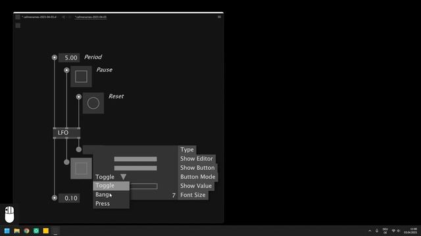This screenshot has width=421, height=236.
Task: Click the Pause input pin circle
Action: pos(66,70)
